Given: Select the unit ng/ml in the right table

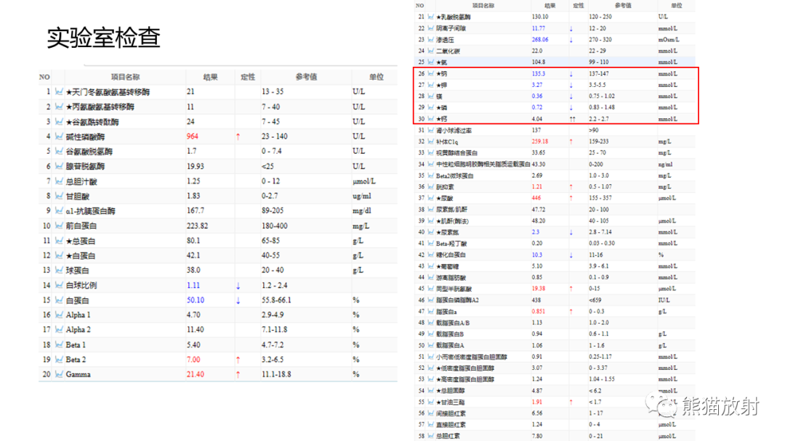Looking at the screenshot, I should click(x=665, y=165).
